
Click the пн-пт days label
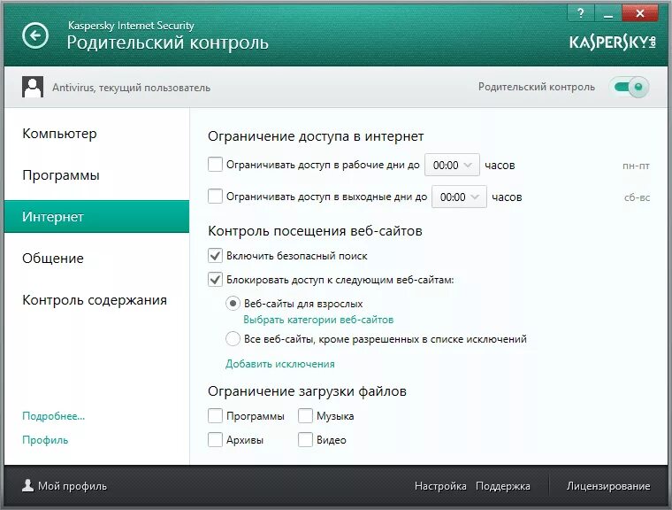point(636,166)
